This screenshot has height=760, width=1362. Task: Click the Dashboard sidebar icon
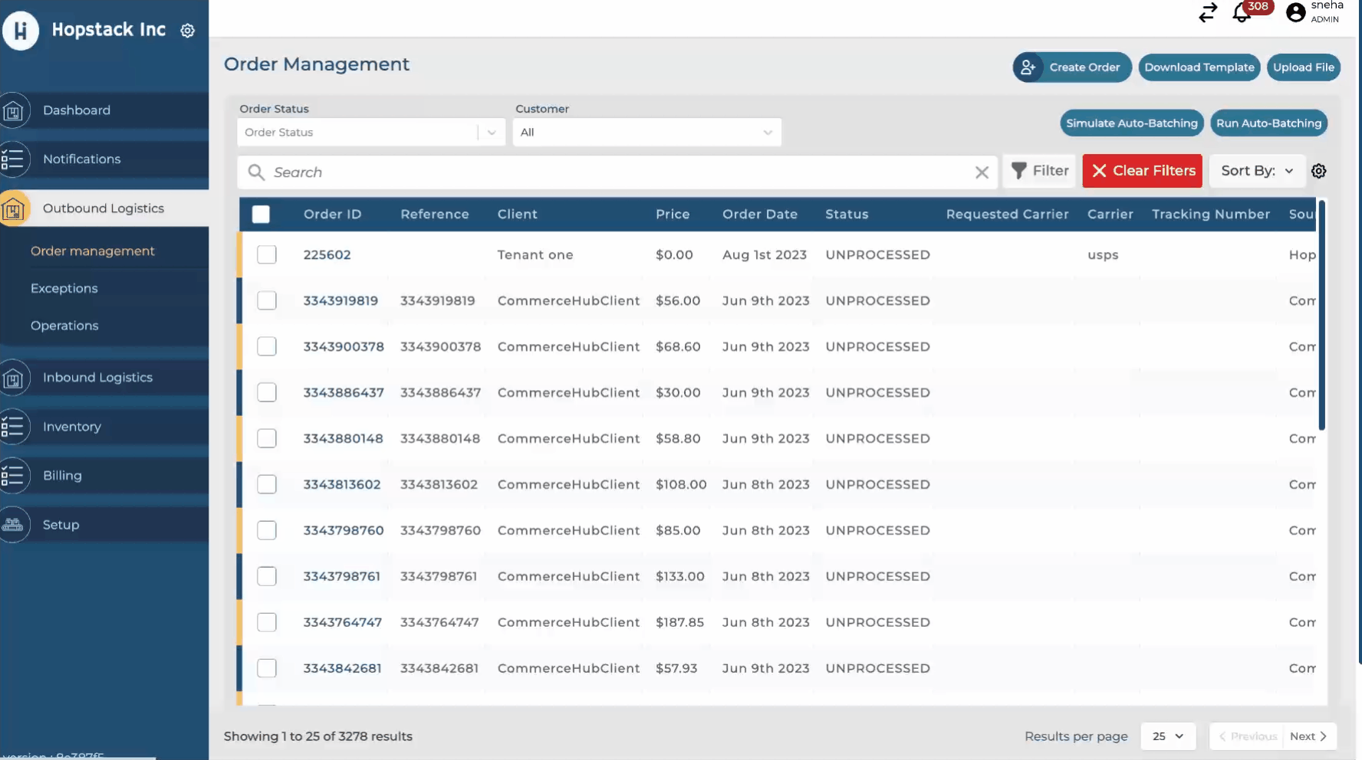14,111
